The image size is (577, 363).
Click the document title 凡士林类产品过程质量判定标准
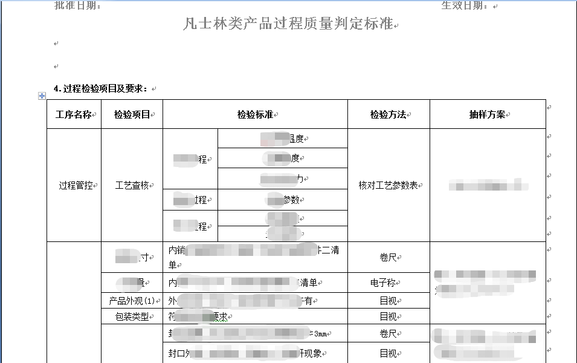click(x=288, y=24)
